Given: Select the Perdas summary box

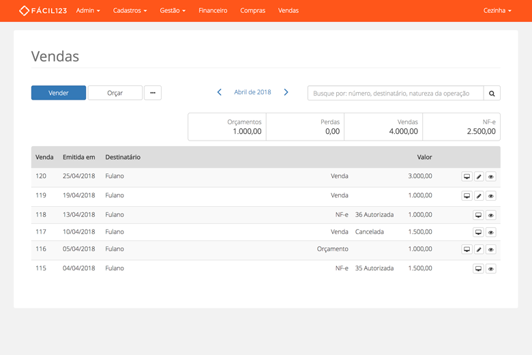Looking at the screenshot, I should (x=306, y=127).
